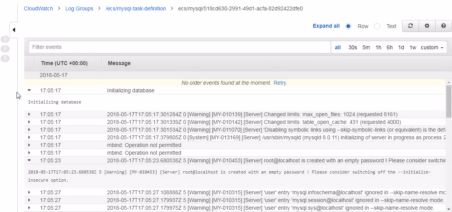Collapse the side navigation panel arrow

coord(14,30)
